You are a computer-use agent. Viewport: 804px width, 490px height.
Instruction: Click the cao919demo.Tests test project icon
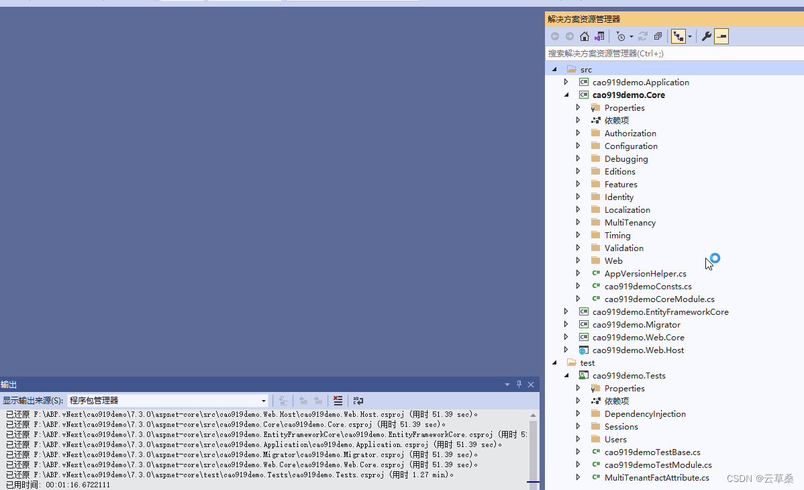[x=583, y=376]
